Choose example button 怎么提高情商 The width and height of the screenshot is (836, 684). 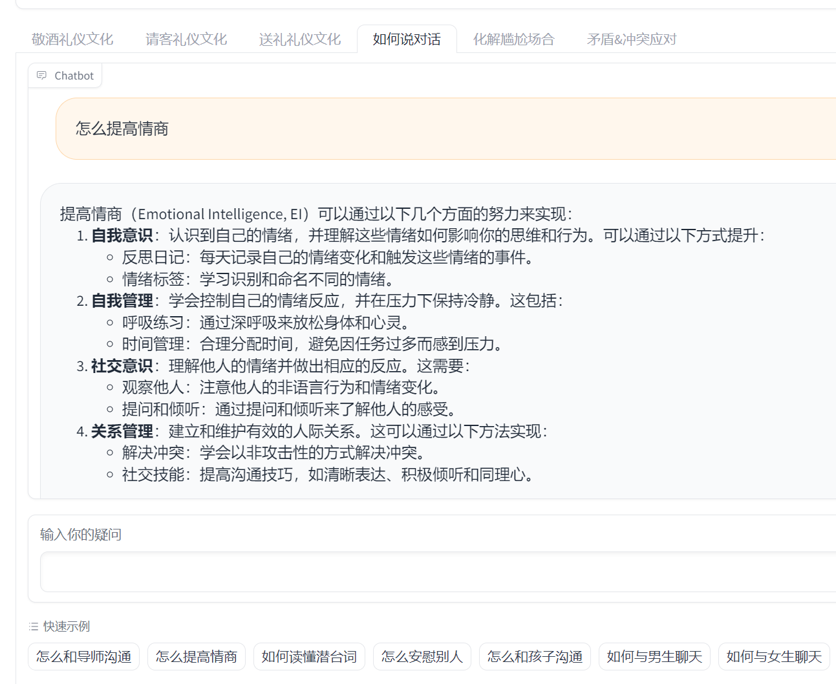pos(197,657)
